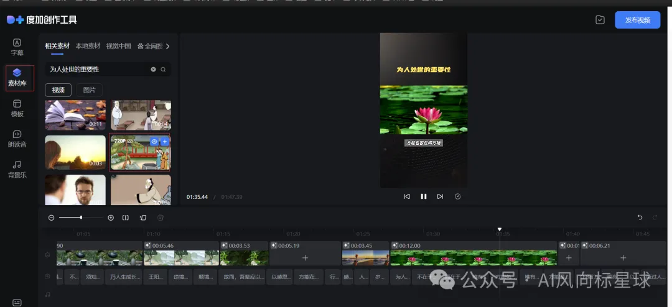
Task: Open the 背景乐 background music panel
Action: 17,170
